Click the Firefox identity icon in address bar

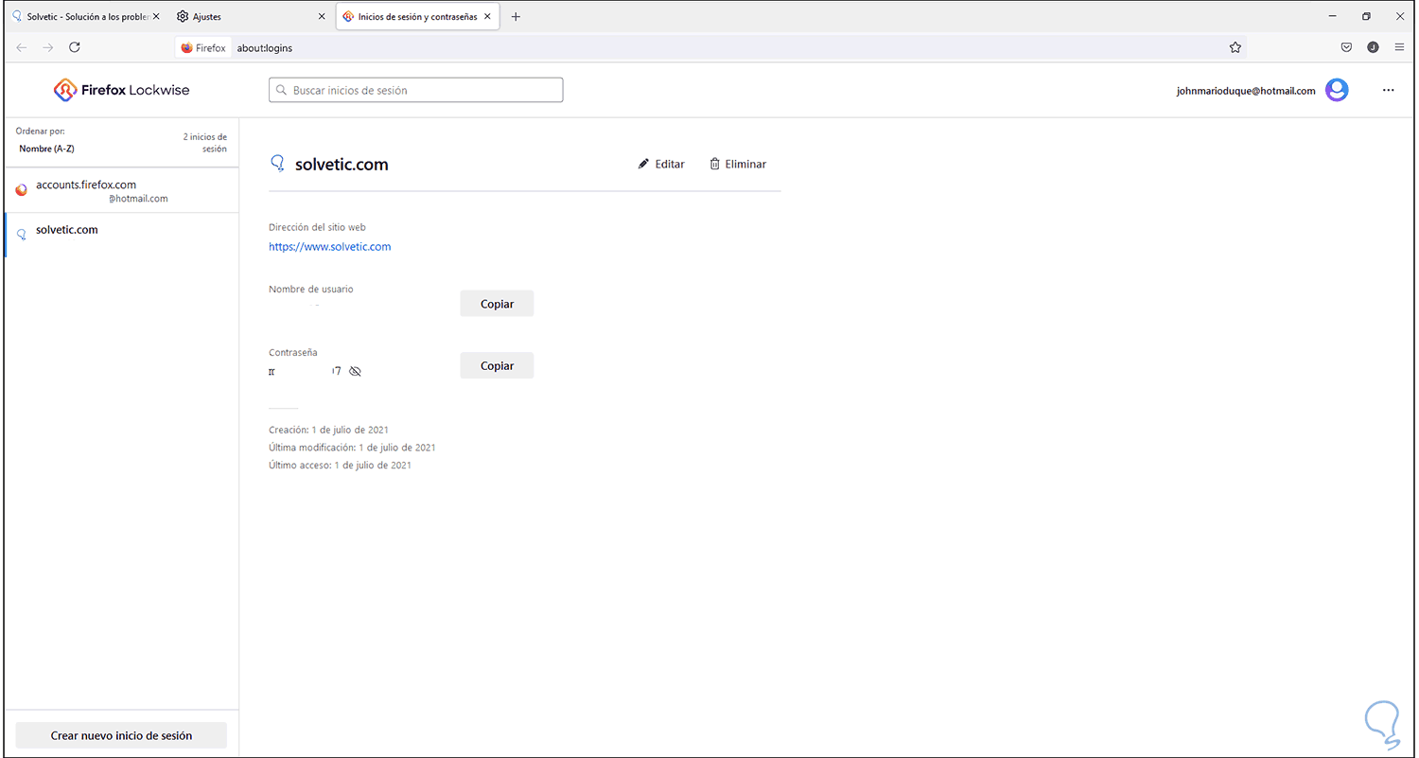coord(203,47)
